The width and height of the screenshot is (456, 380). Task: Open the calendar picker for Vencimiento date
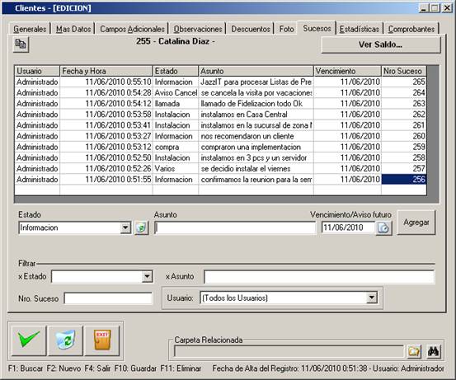coord(383,228)
